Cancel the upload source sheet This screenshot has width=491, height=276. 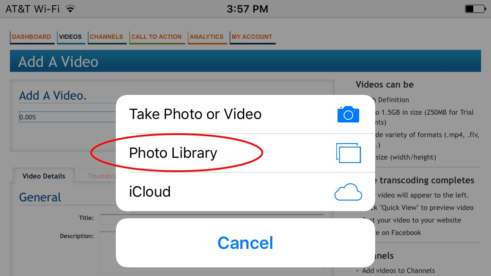[x=245, y=243]
